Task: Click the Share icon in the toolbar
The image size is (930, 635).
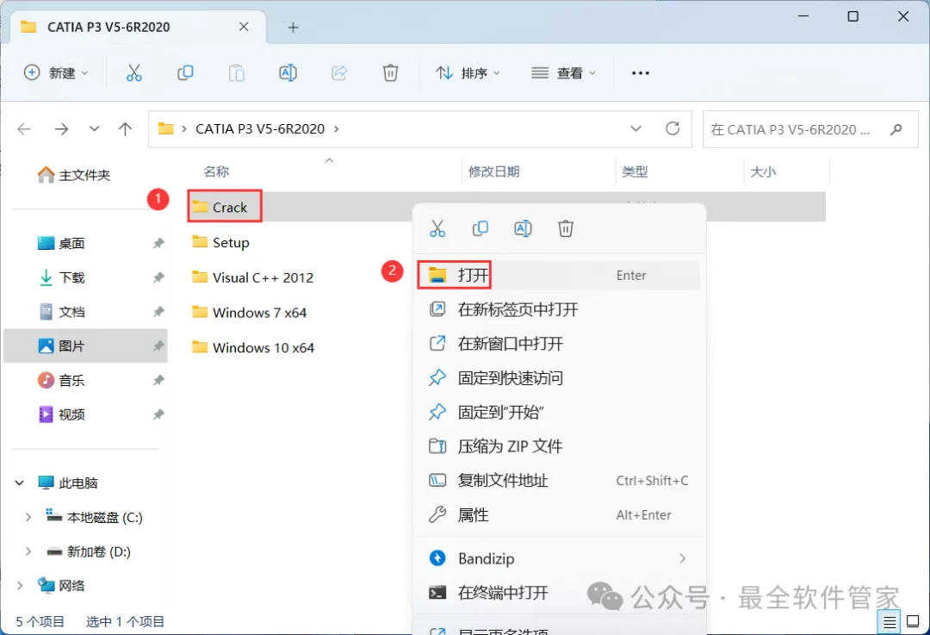Action: tap(339, 73)
